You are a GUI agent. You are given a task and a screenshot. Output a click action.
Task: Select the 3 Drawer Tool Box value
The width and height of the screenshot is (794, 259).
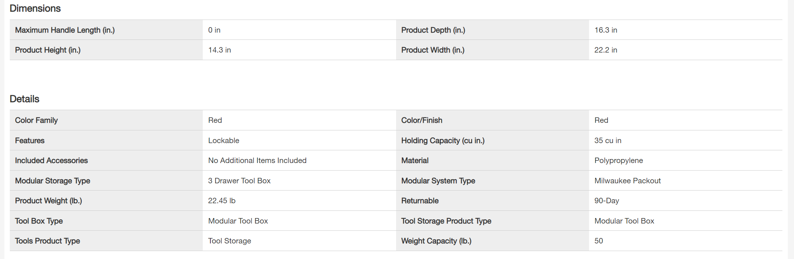239,181
